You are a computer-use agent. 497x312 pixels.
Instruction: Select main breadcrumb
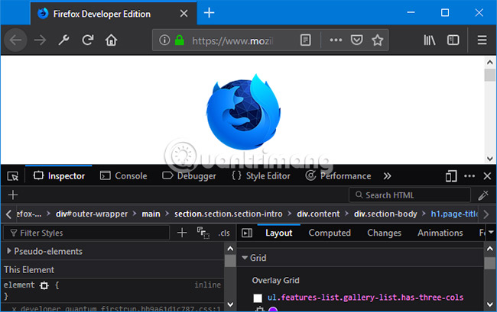pyautogui.click(x=151, y=214)
